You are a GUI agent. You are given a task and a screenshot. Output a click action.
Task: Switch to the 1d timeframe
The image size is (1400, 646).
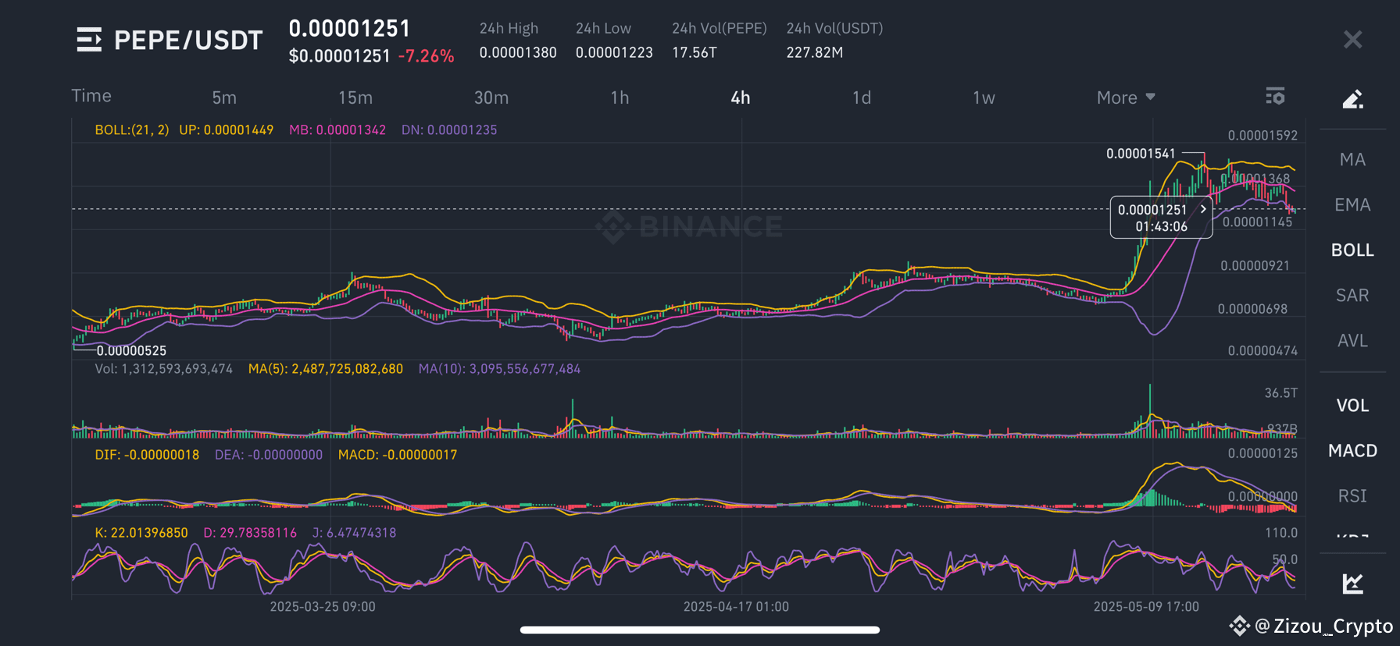[x=862, y=98]
